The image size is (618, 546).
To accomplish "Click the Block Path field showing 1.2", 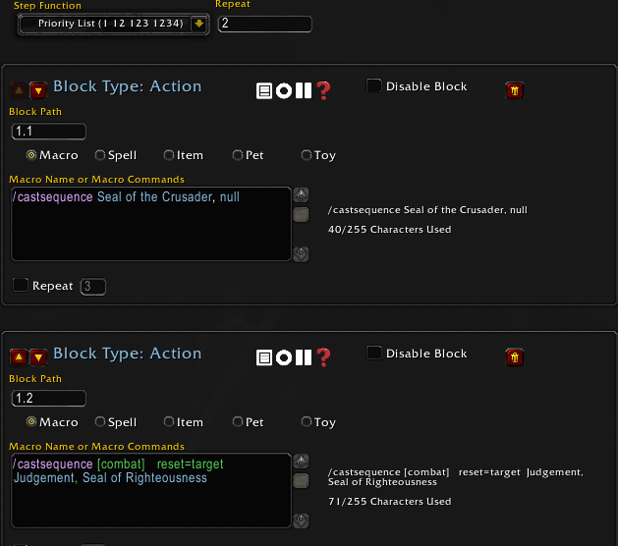I will pyautogui.click(x=48, y=399).
